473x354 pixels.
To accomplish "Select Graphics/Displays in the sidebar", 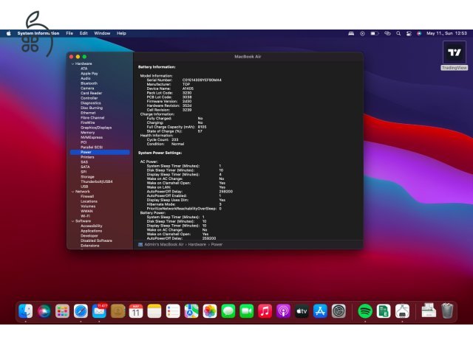I will click(96, 128).
